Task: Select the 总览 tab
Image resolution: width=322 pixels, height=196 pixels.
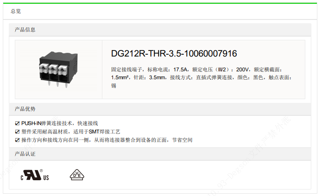Action: click(x=16, y=11)
